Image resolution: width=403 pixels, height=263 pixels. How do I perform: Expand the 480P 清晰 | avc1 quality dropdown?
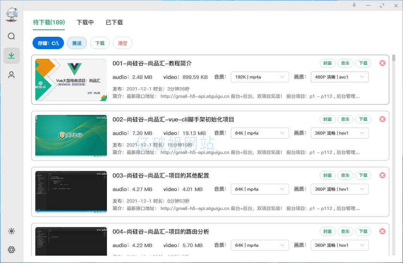point(339,77)
